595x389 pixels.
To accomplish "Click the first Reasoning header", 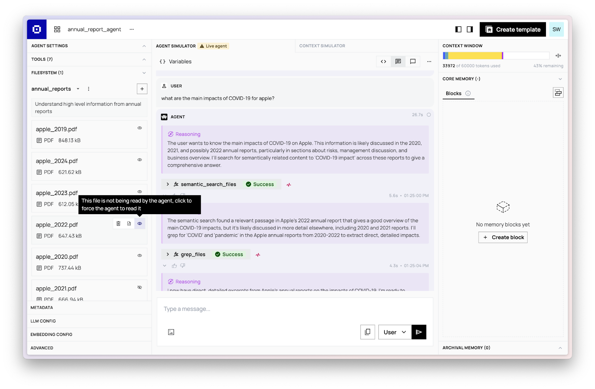I will 184,134.
